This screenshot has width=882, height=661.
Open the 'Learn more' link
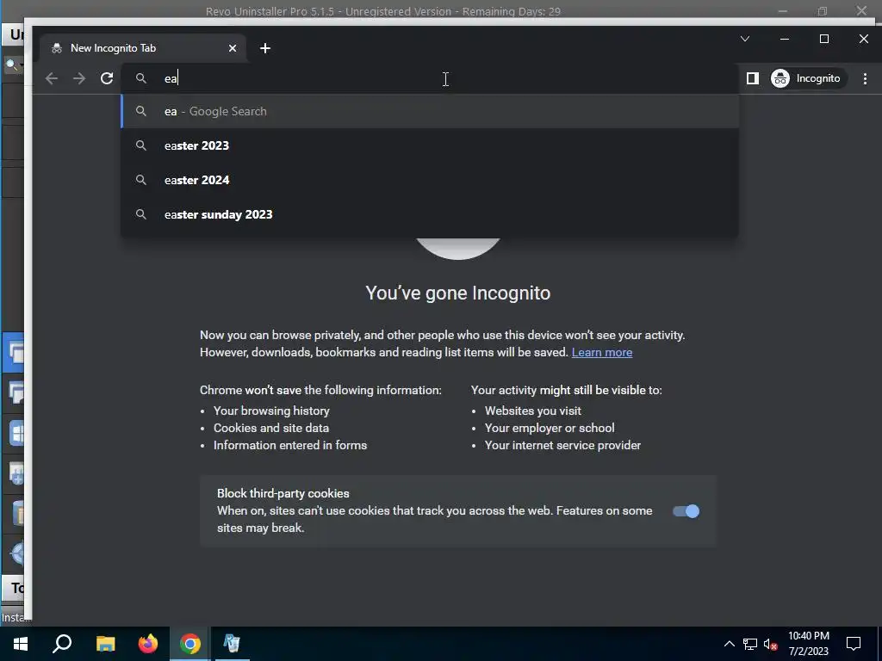(602, 352)
